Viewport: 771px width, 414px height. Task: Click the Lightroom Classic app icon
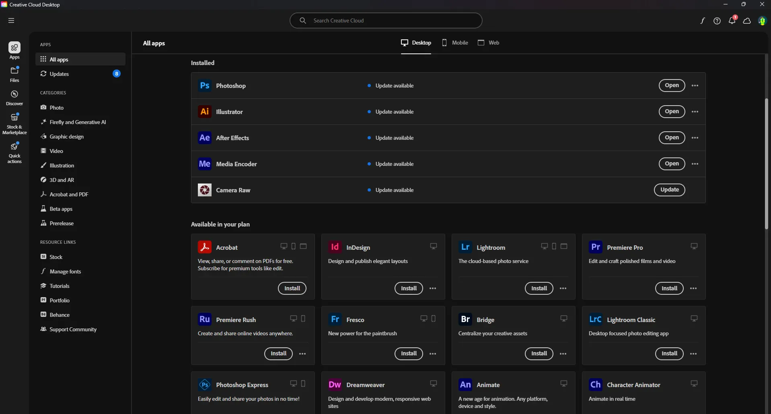(x=596, y=319)
